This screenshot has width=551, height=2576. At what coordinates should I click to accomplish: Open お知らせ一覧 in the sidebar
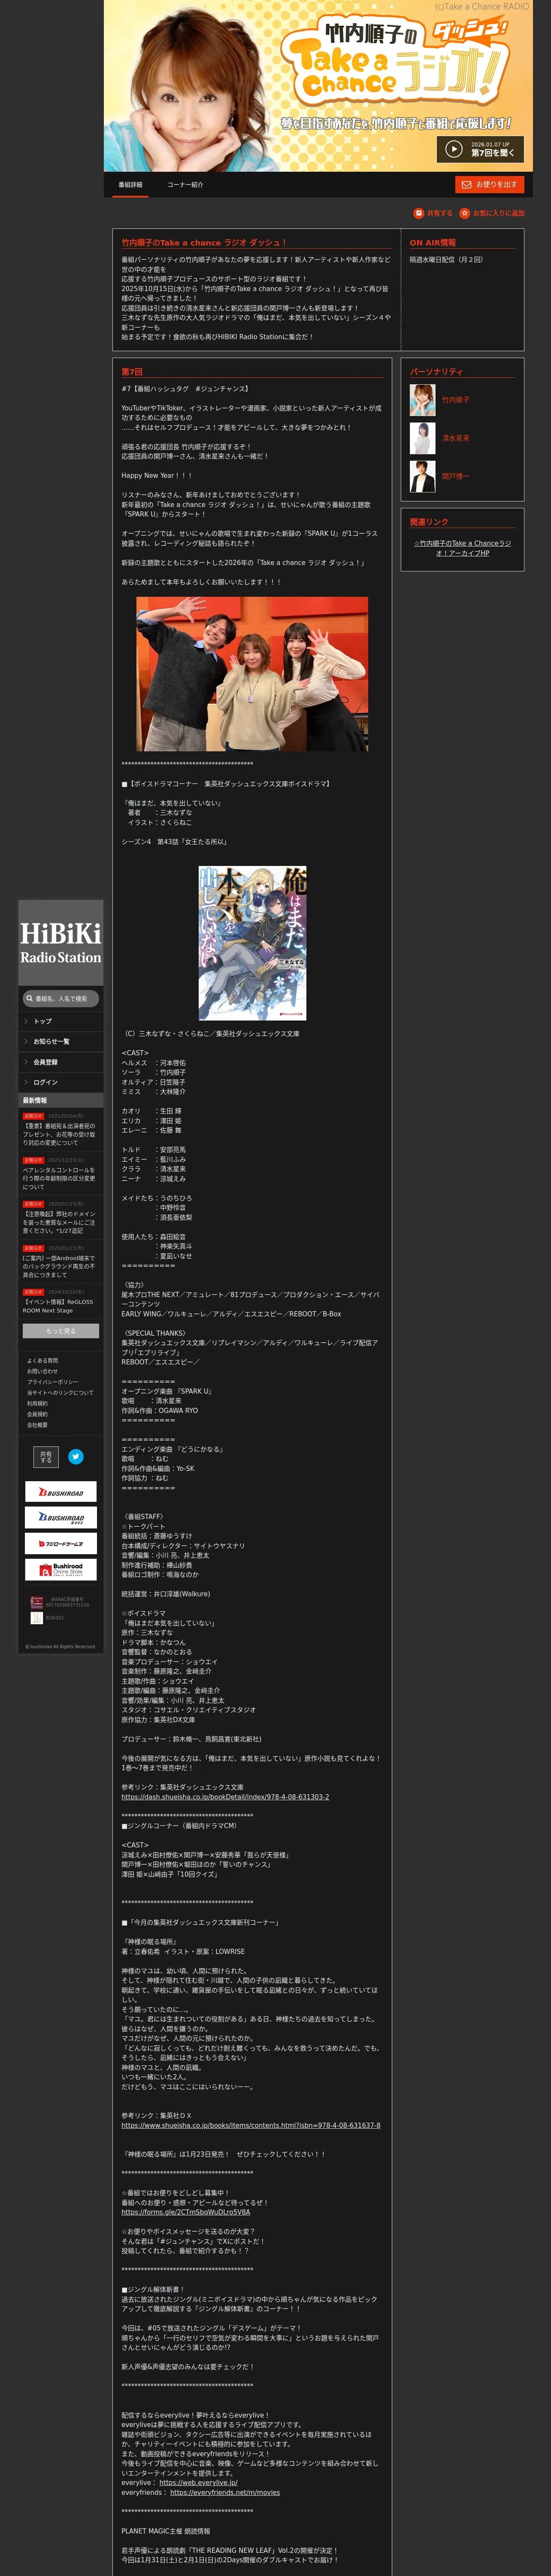click(61, 1041)
